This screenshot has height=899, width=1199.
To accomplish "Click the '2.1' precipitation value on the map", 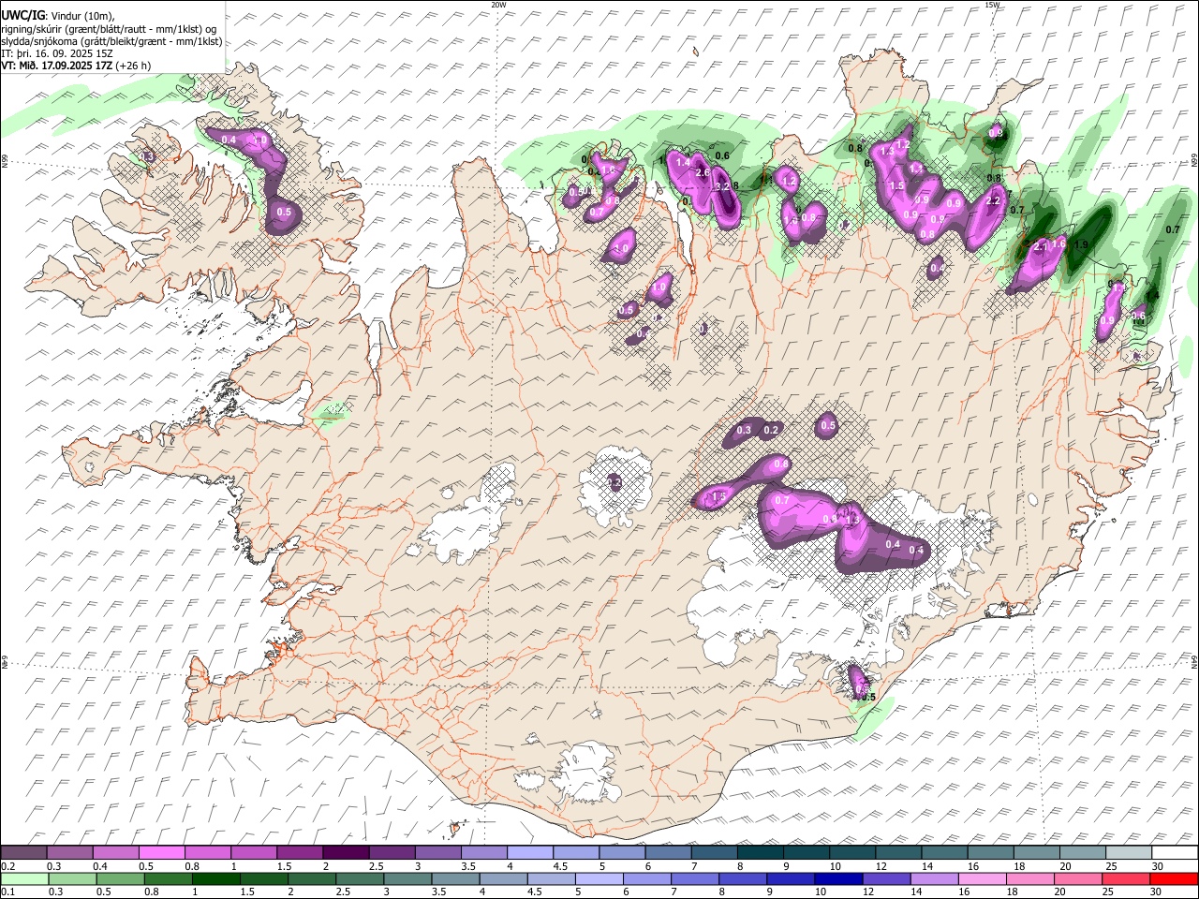I will (x=1040, y=245).
